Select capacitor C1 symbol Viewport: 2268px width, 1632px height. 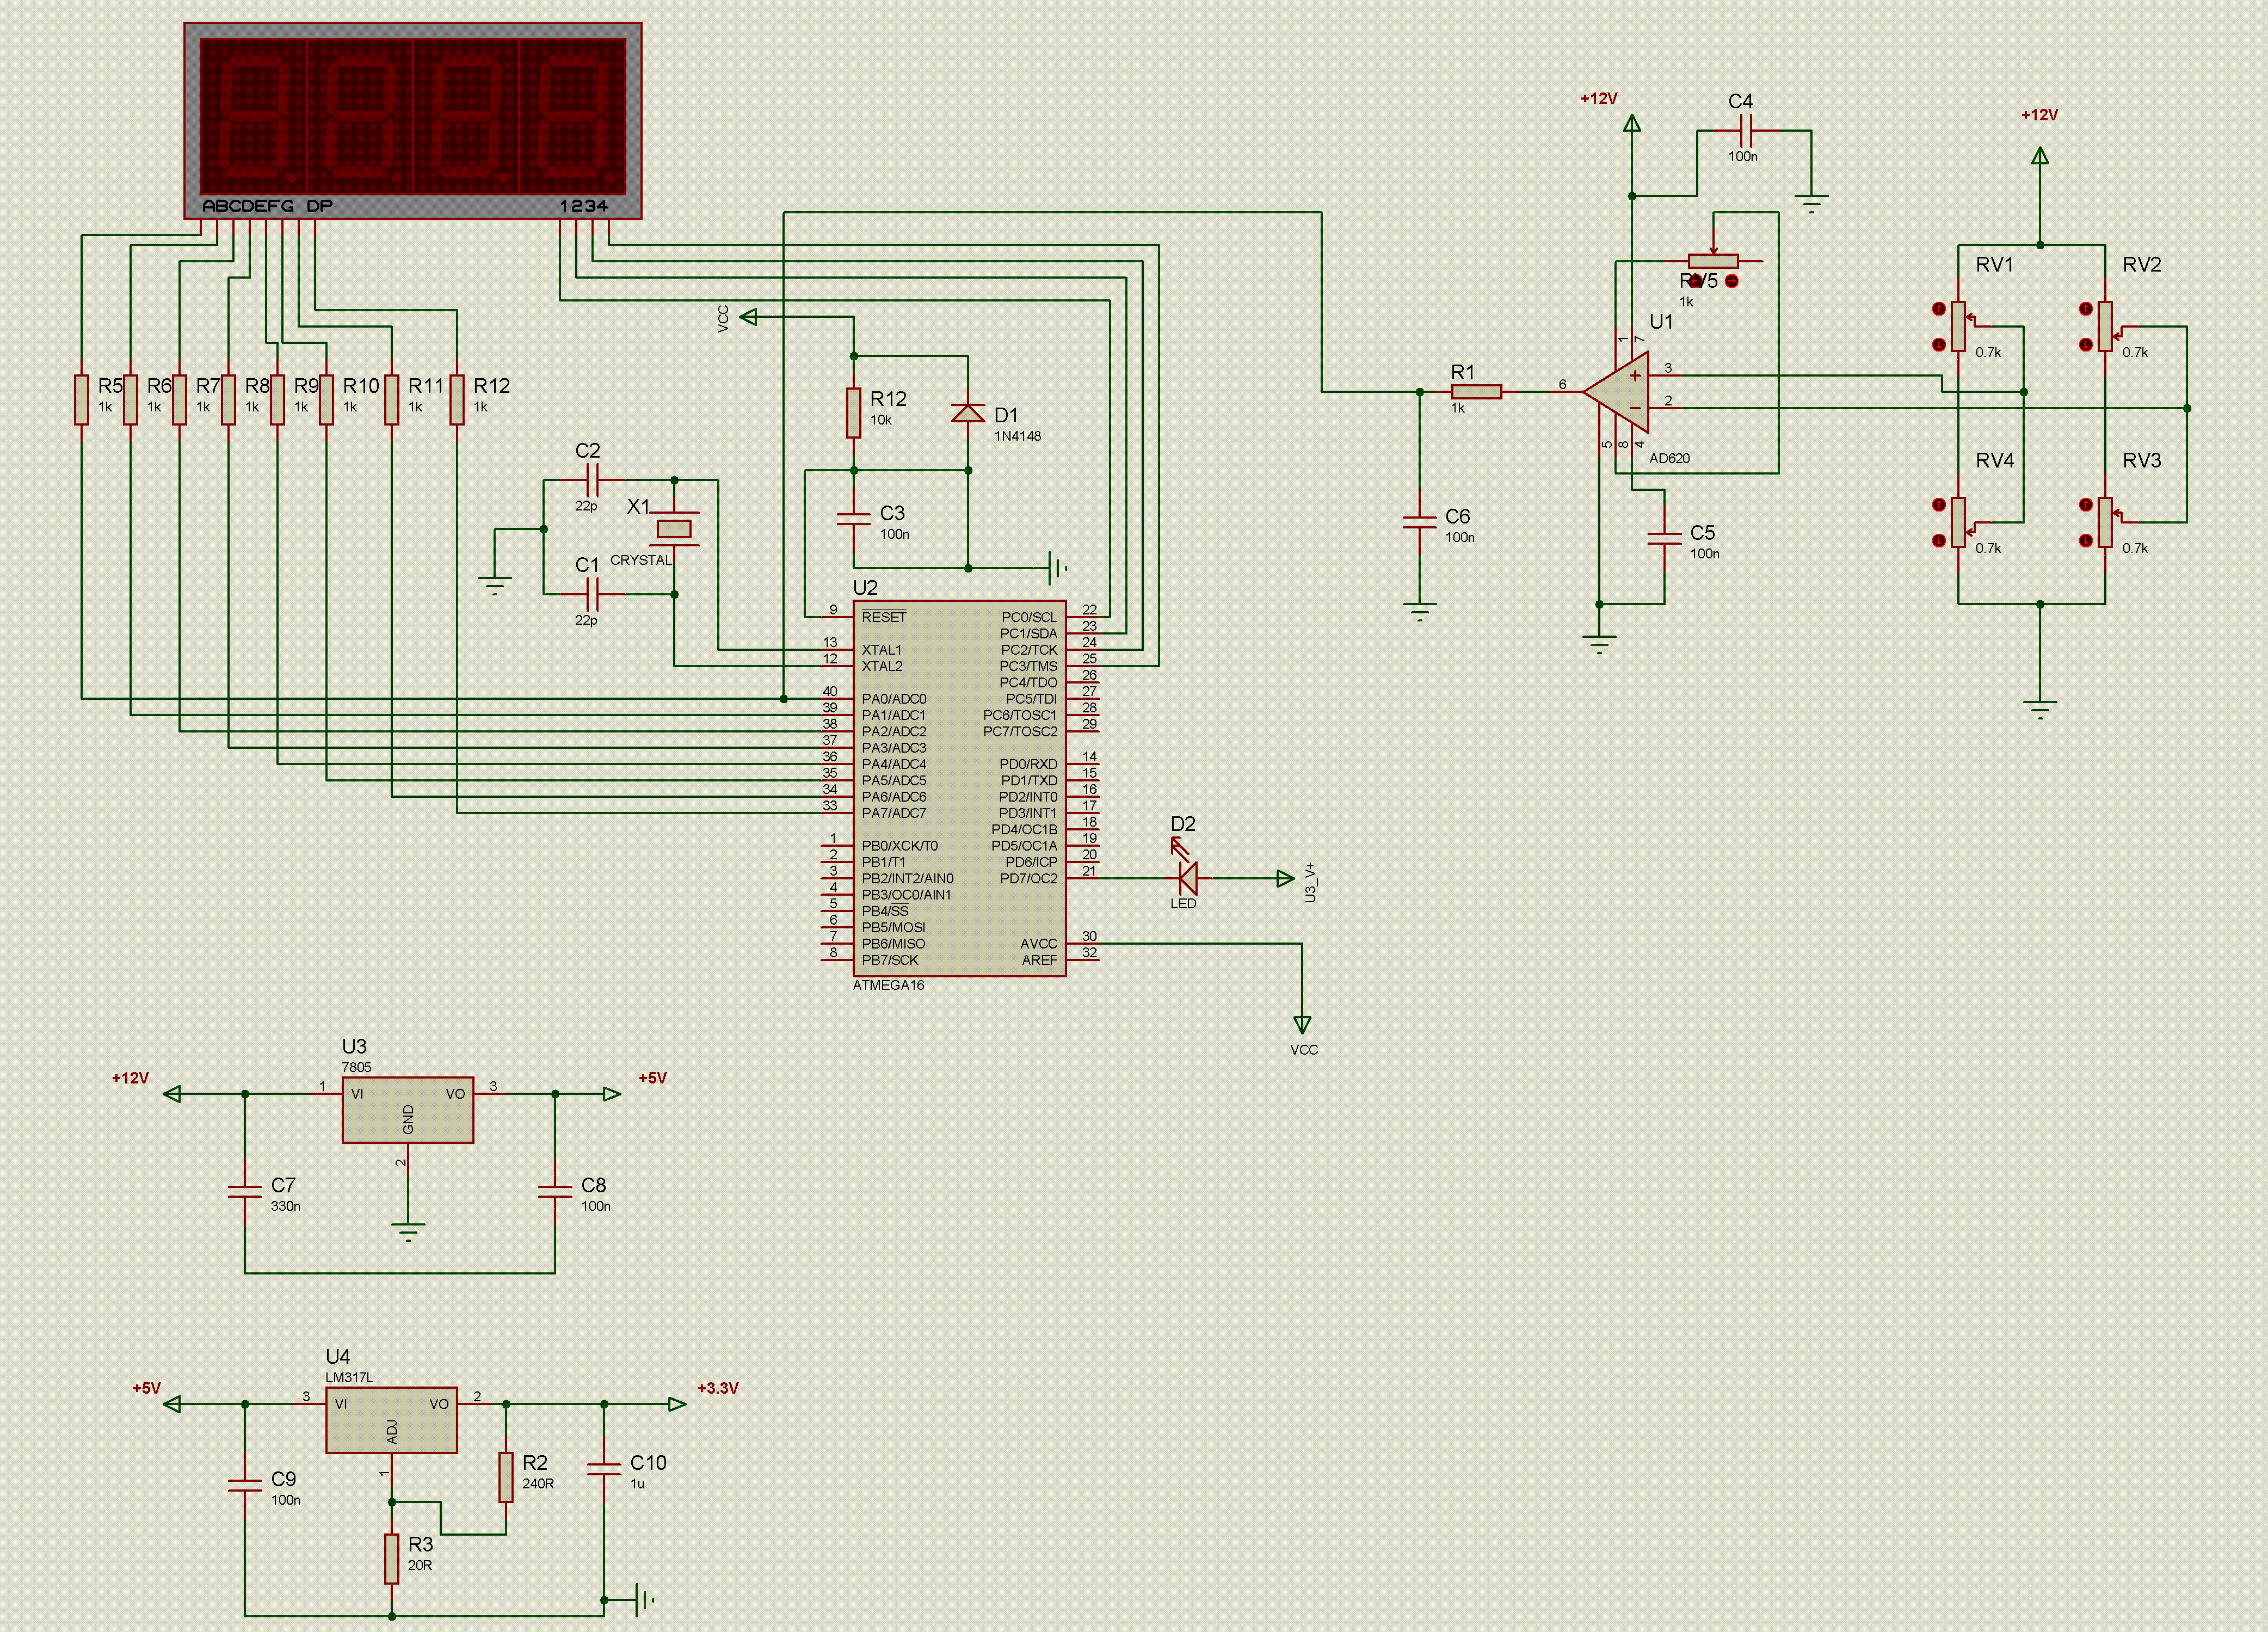click(591, 594)
